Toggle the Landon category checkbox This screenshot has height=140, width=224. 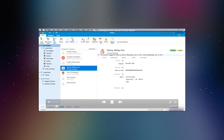click(45, 61)
